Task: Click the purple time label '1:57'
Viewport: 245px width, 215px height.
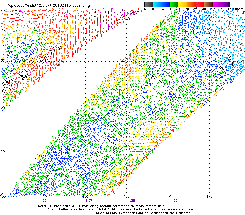Action: [x=89, y=201]
